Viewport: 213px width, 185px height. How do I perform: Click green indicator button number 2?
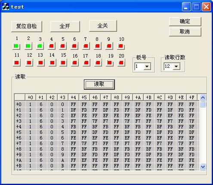[x=28, y=46]
